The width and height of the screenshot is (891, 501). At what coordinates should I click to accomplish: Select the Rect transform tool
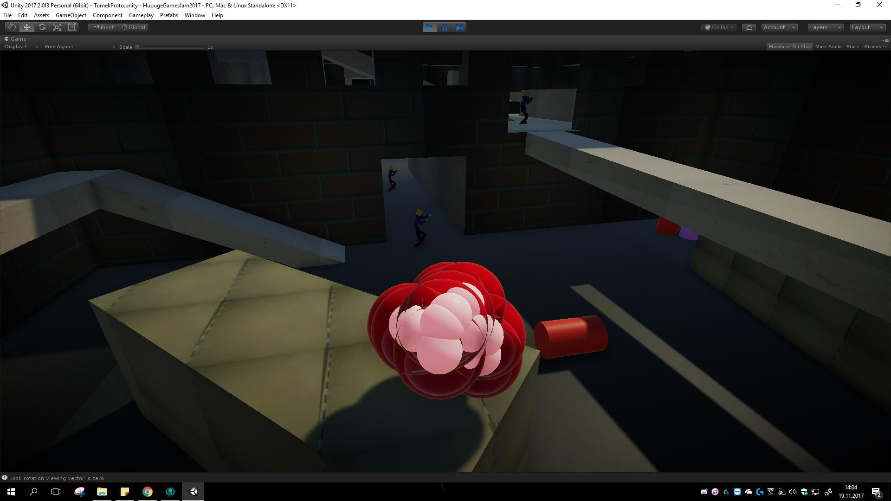tap(72, 27)
